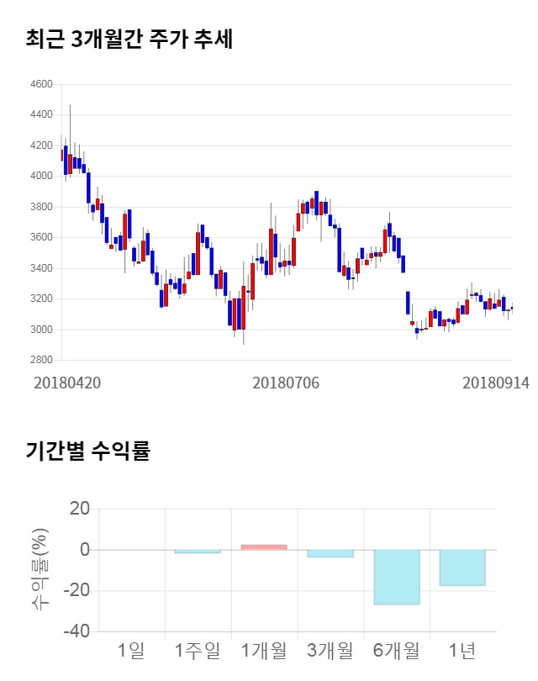Viewport: 538px width, 681px height.
Task: Click the 6개월 axis label
Action: [397, 650]
